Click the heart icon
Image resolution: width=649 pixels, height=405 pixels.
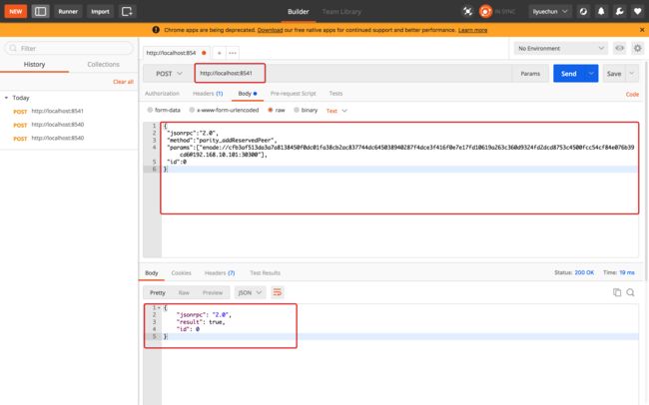pyautogui.click(x=638, y=11)
